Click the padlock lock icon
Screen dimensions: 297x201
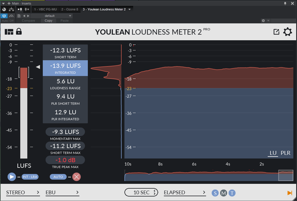tap(19, 32)
